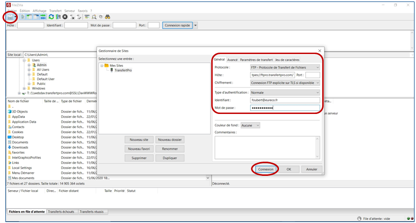
Task: Open the directory listing filters icon
Action: (87, 17)
